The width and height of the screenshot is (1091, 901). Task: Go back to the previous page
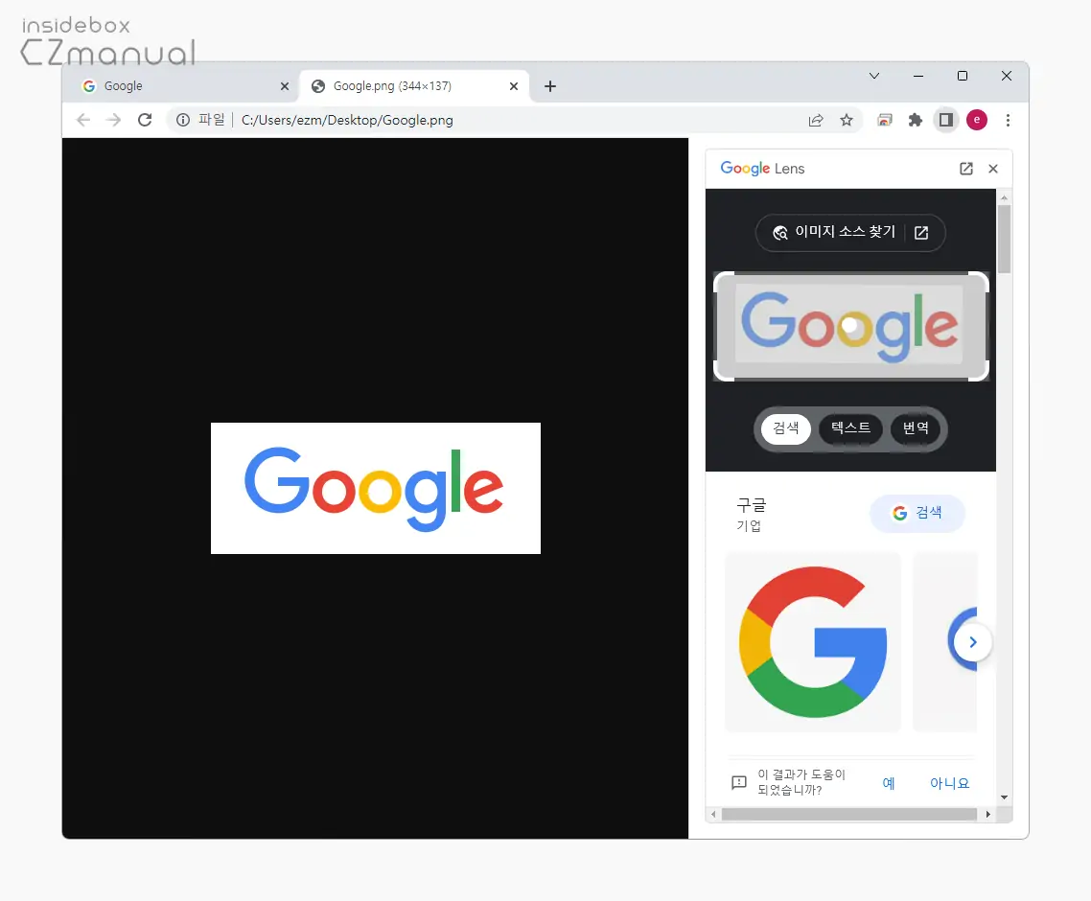coord(83,120)
